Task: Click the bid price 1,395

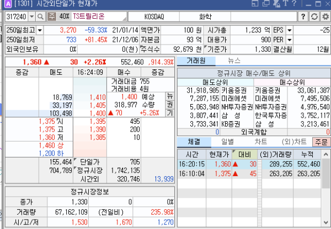Action: pyautogui.click(x=98, y=121)
